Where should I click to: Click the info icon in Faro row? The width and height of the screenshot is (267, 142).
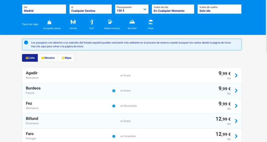point(114,136)
